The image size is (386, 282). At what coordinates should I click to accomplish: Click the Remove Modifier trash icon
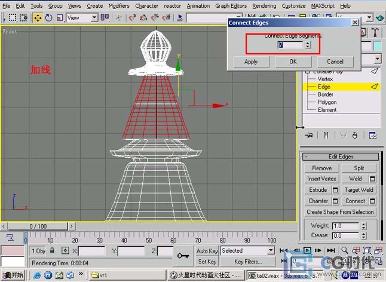click(x=355, y=135)
